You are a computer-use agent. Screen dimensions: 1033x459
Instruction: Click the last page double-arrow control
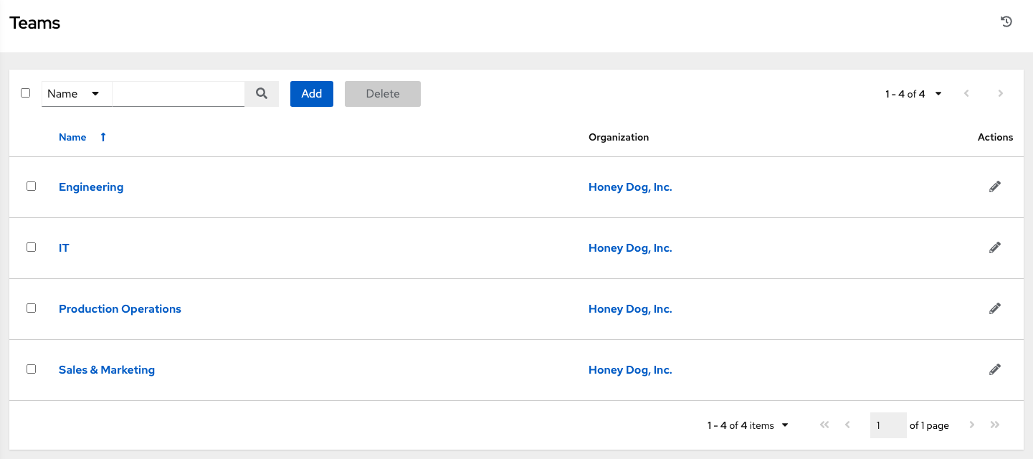click(995, 425)
